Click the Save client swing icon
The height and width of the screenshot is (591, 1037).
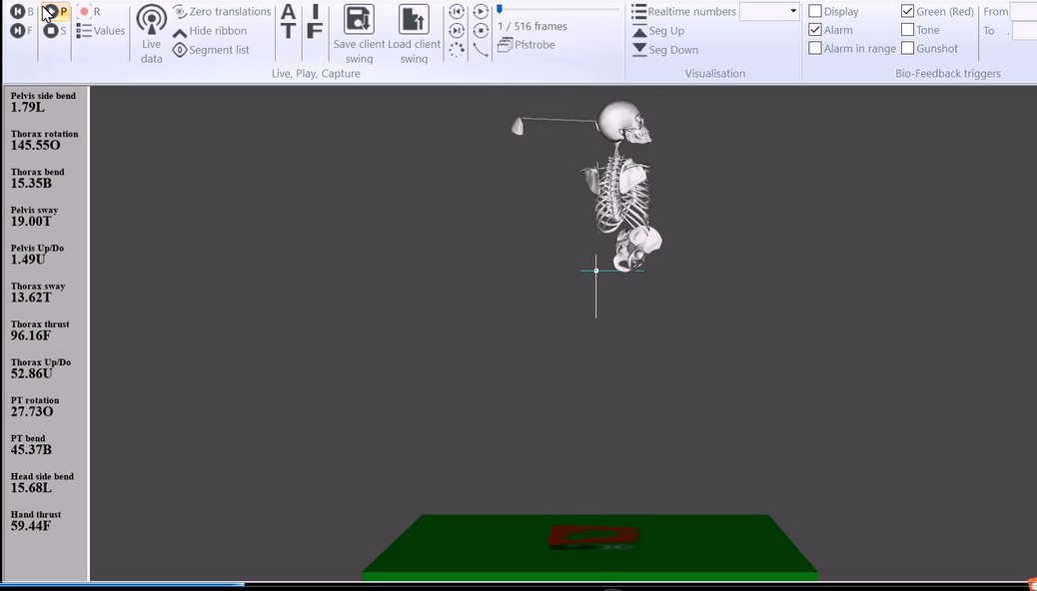359,21
